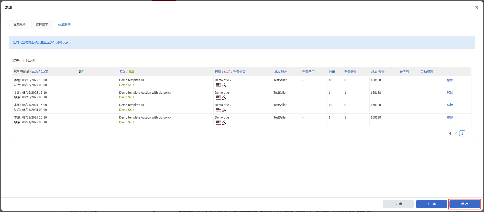
Task: Click the US flag icon in third row
Action: [x=218, y=110]
